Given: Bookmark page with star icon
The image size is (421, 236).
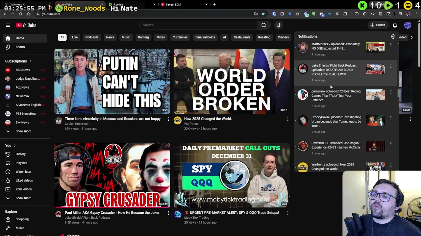Looking at the screenshot, I should [263, 14].
